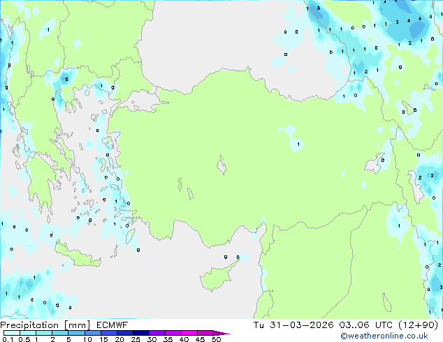Click the '03..06 UTC' time range text

(x=365, y=325)
